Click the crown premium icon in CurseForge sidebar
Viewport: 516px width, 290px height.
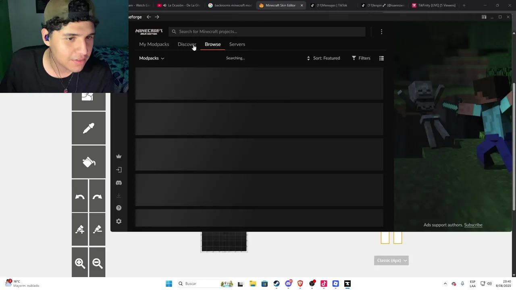tap(119, 156)
